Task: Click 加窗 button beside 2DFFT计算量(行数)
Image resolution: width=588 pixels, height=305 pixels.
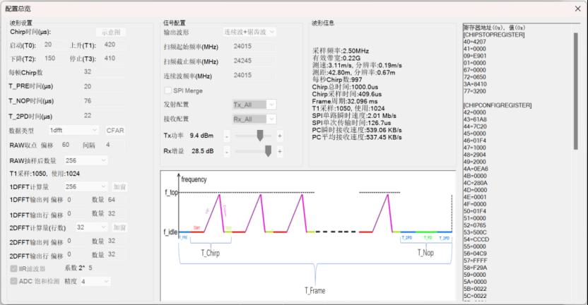Action: [120, 227]
